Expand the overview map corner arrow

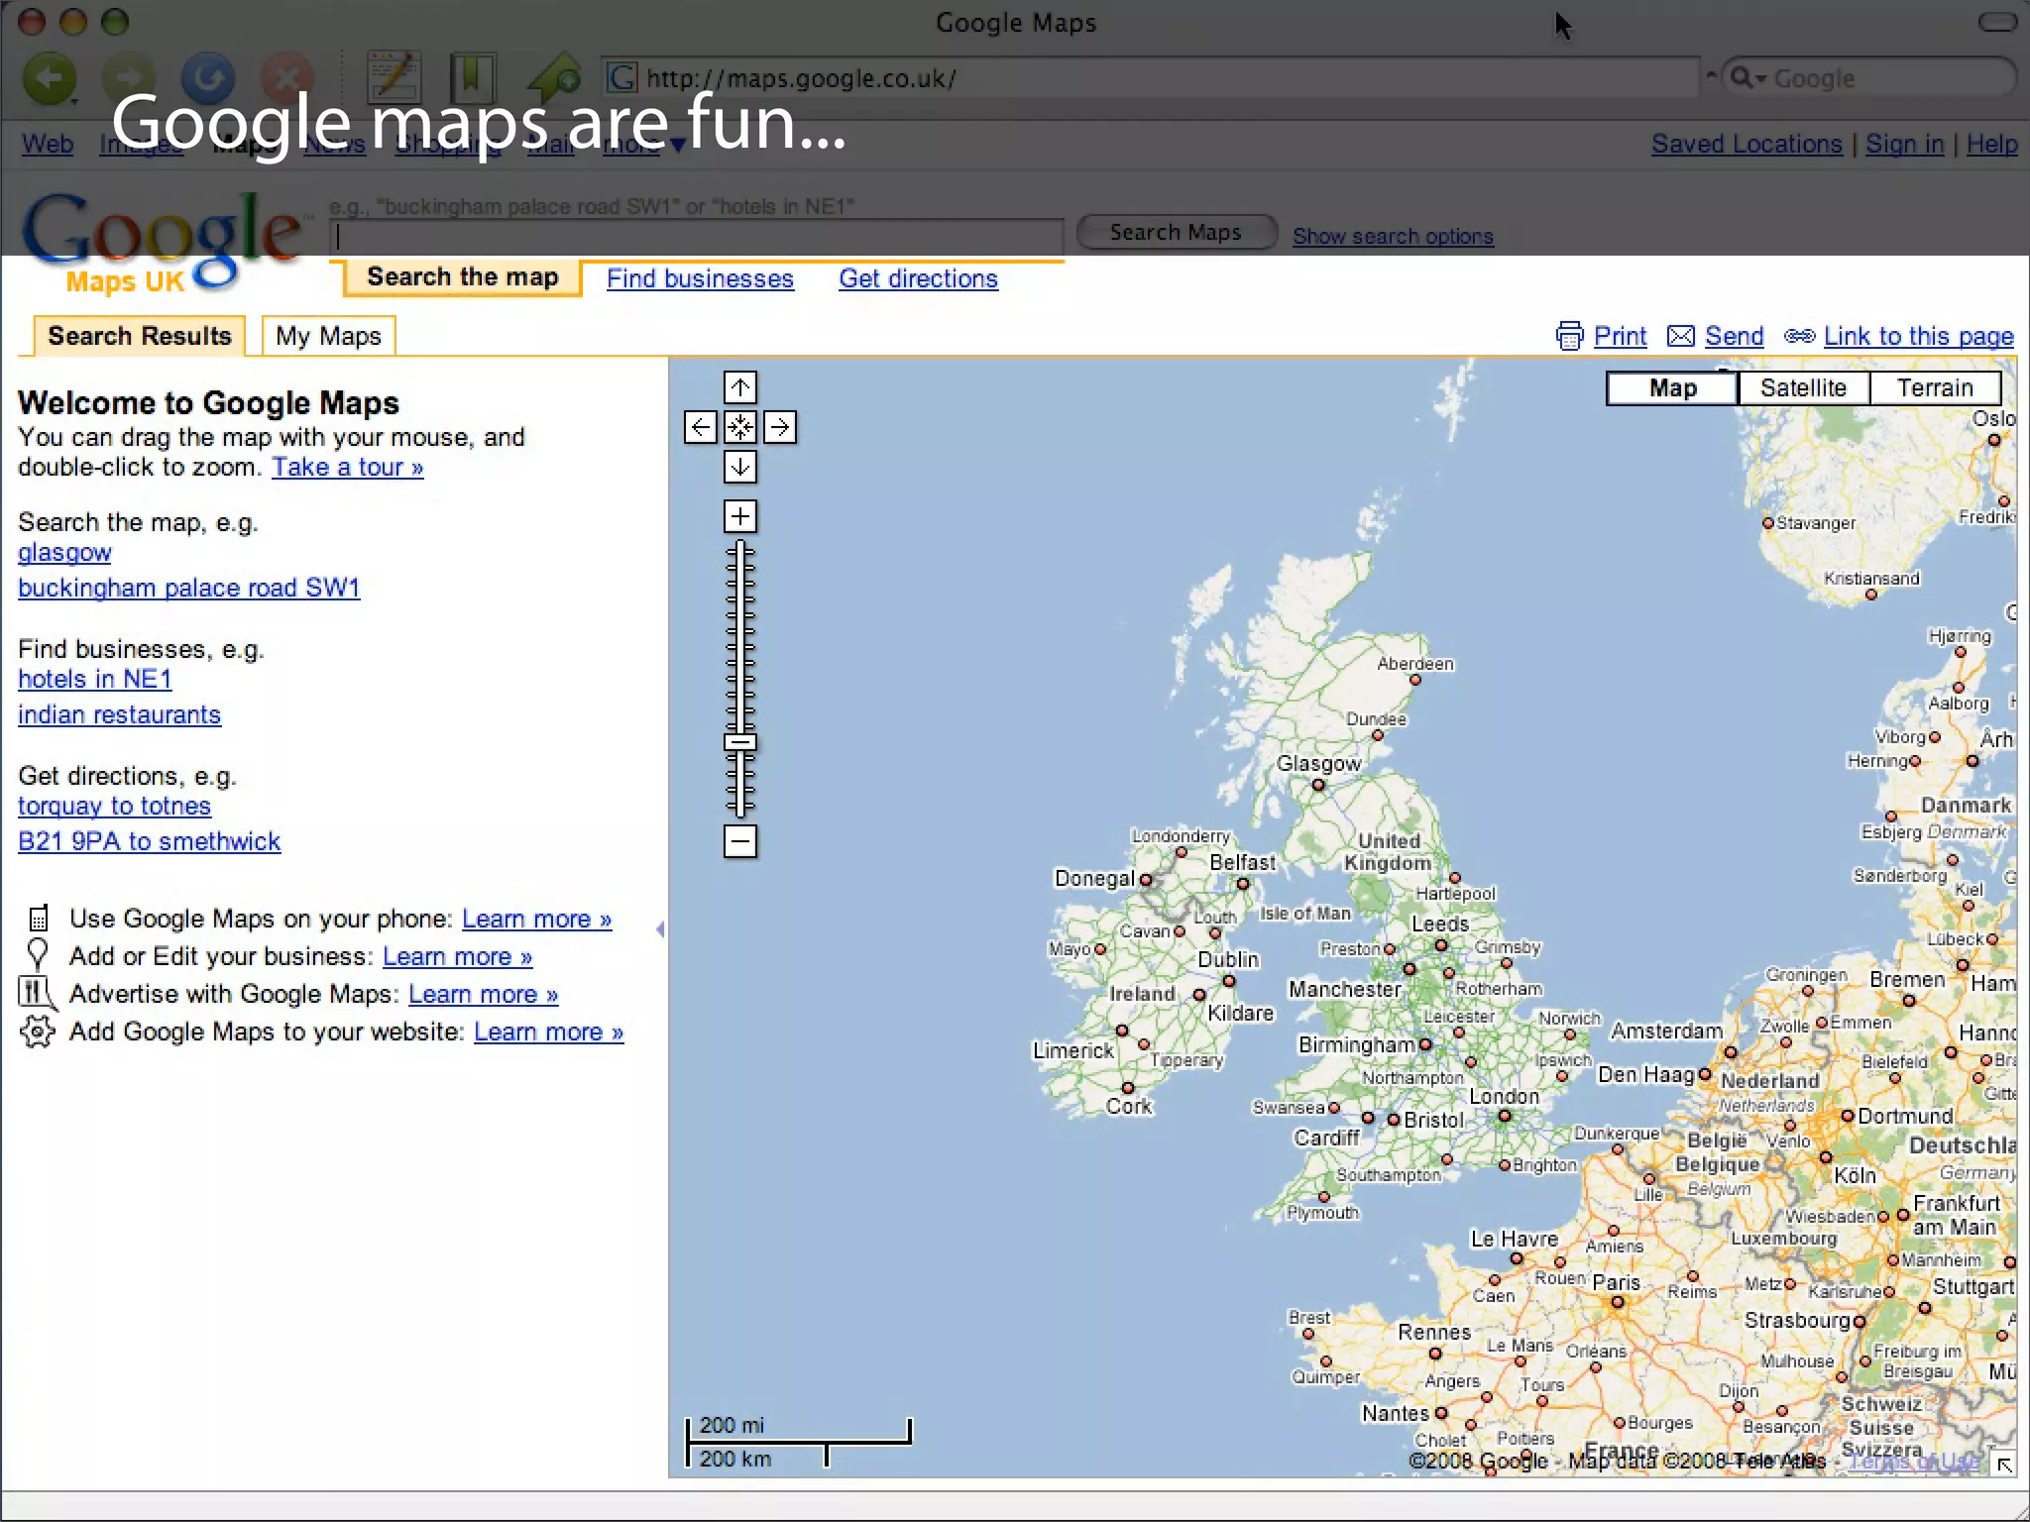[x=2003, y=1465]
